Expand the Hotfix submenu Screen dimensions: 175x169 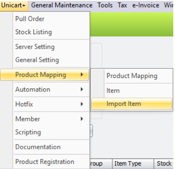45,104
